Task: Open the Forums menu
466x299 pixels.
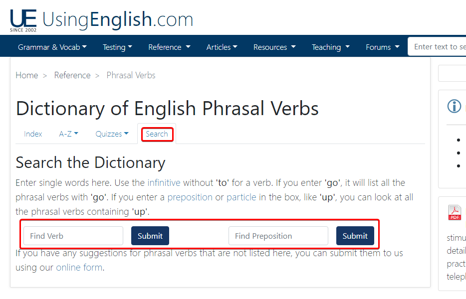Action: click(383, 47)
